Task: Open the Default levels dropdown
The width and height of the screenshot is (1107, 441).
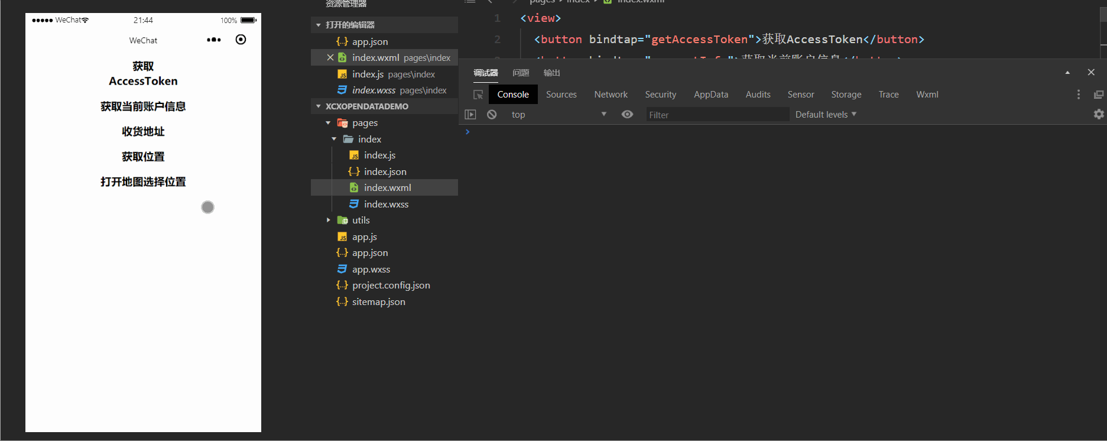Action: pos(826,114)
